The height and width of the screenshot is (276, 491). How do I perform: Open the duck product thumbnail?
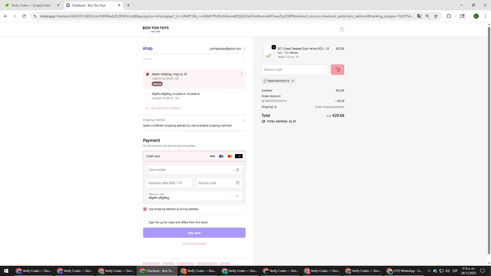pos(269,53)
